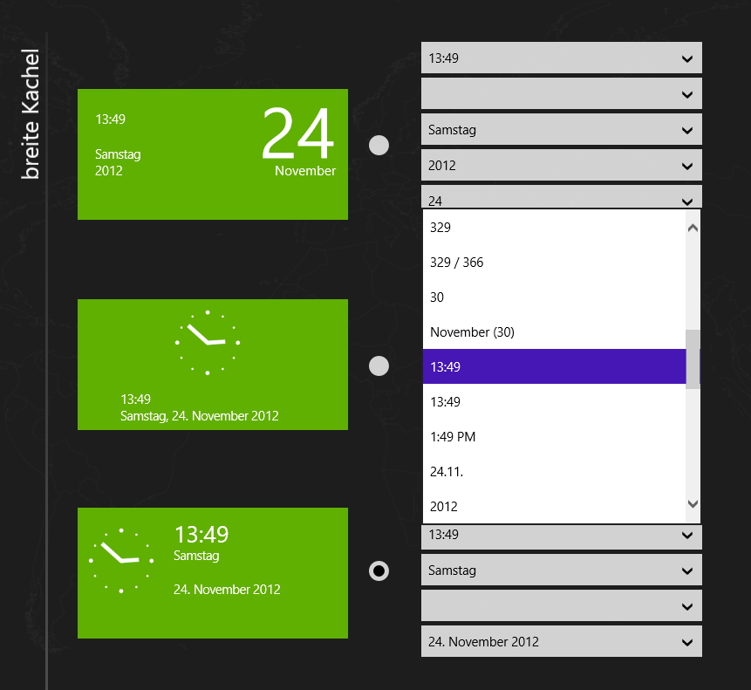This screenshot has width=751, height=690.
Task: Open the 24. November 2012 dropdown
Action: tap(562, 641)
